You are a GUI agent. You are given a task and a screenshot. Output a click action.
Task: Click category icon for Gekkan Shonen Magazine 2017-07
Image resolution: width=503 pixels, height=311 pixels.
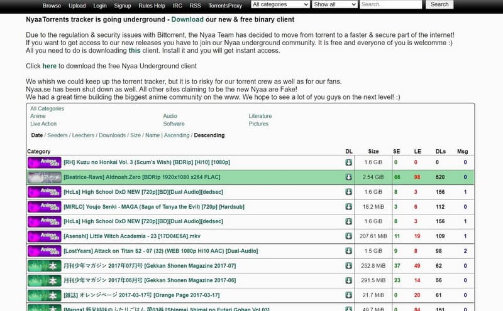[x=44, y=265]
